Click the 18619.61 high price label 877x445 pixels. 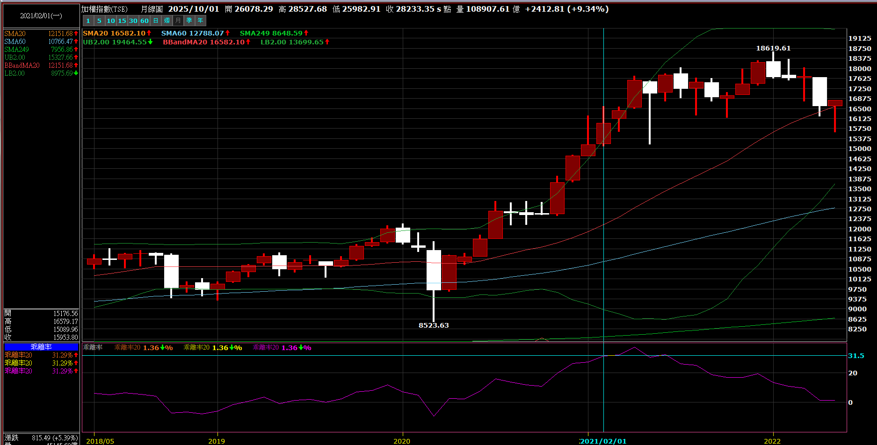pyautogui.click(x=773, y=48)
